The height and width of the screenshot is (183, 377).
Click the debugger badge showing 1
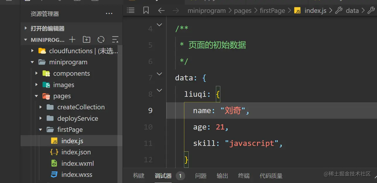(x=180, y=176)
